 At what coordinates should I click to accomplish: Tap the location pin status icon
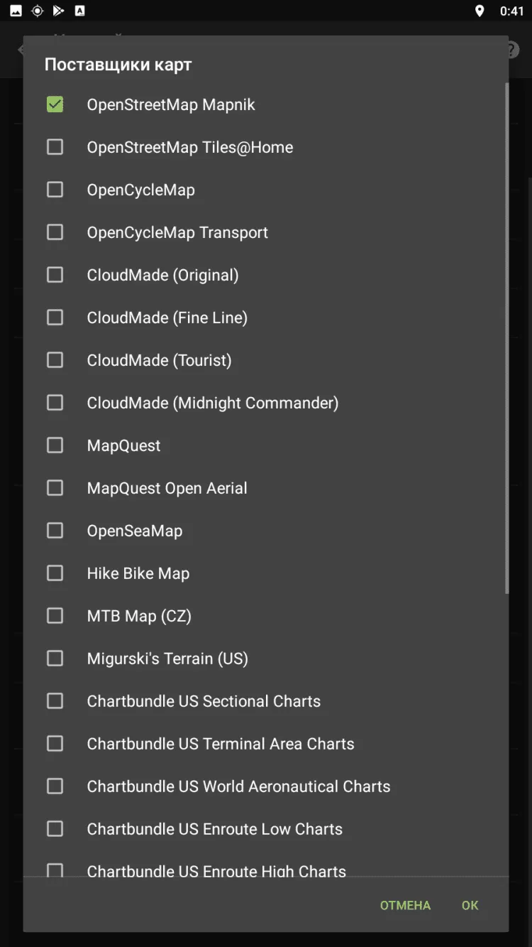click(x=480, y=11)
